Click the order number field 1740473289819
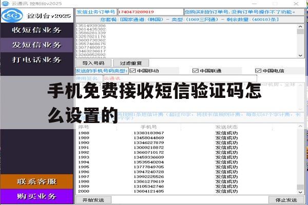 [x=150, y=12]
